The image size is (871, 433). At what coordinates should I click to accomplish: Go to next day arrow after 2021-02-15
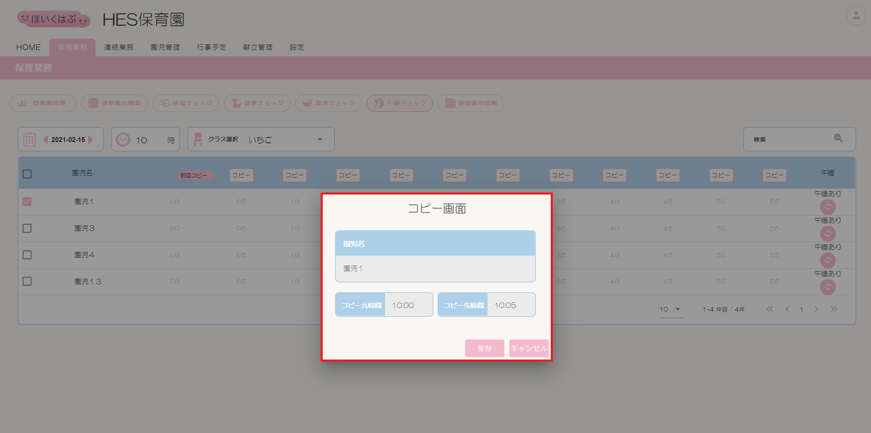click(x=91, y=140)
